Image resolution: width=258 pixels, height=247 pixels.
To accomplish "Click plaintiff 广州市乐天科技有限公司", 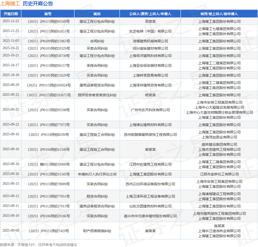I will (150, 110).
